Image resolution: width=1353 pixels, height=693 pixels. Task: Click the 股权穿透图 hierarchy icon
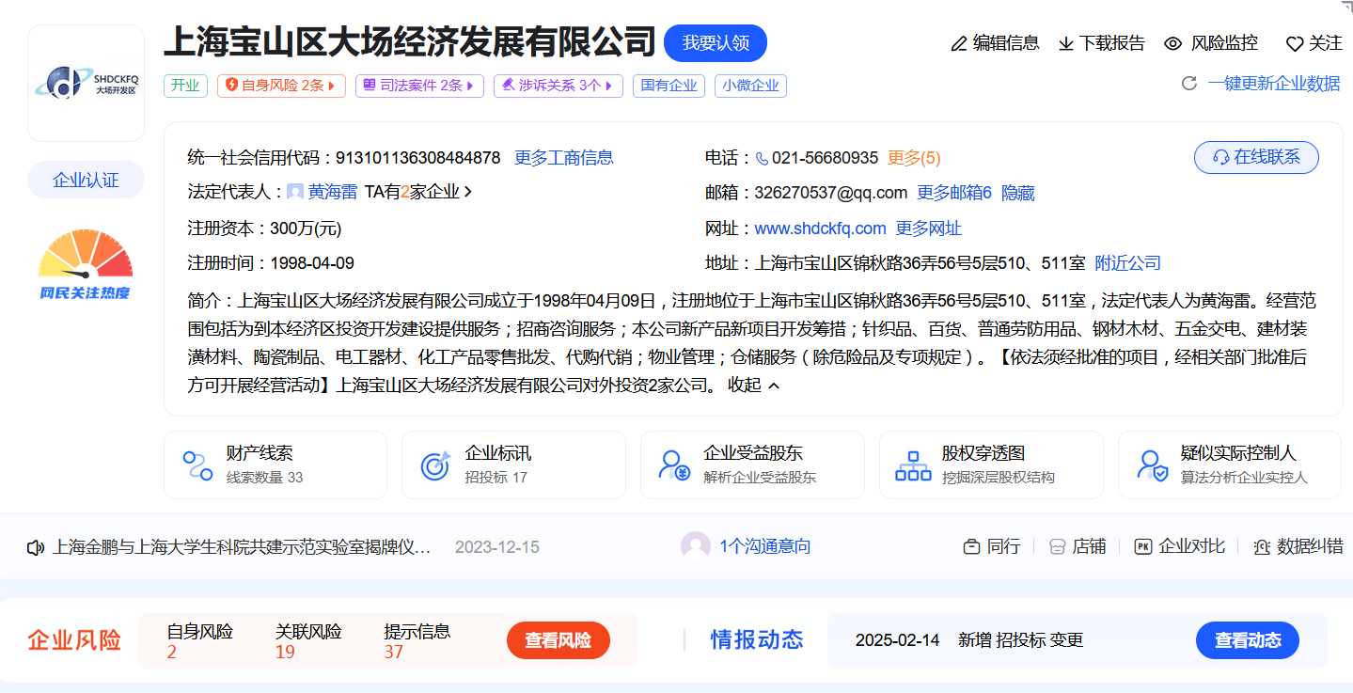tap(913, 465)
